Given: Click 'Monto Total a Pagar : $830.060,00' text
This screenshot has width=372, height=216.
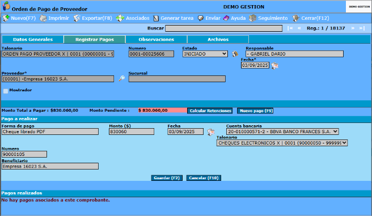Looking at the screenshot, I should click(x=40, y=110).
